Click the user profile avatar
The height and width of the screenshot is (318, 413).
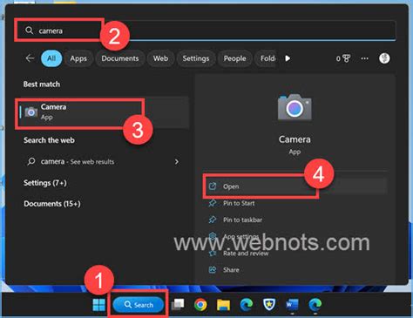pos(384,58)
